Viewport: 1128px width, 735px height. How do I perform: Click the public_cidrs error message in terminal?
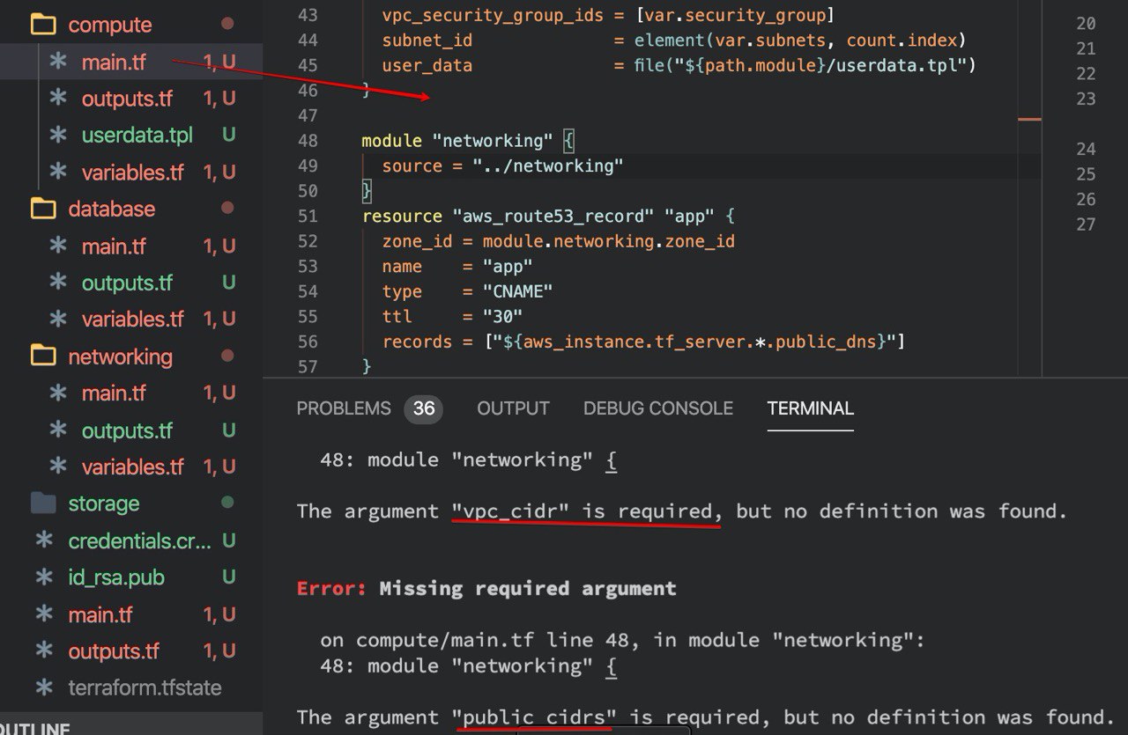706,717
